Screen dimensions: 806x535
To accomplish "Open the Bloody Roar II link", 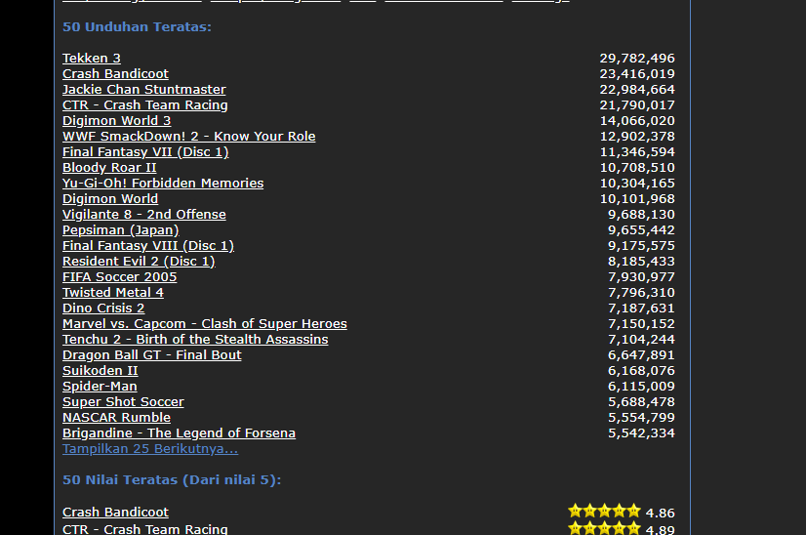I will tap(109, 167).
